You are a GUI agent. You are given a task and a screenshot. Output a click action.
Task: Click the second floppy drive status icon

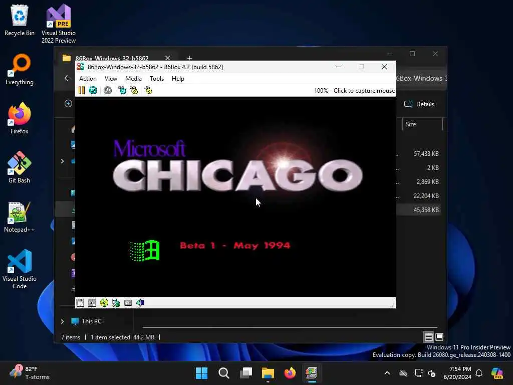coord(92,303)
